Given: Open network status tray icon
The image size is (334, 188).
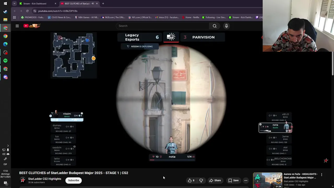Looking at the screenshot, I should point(4,150).
